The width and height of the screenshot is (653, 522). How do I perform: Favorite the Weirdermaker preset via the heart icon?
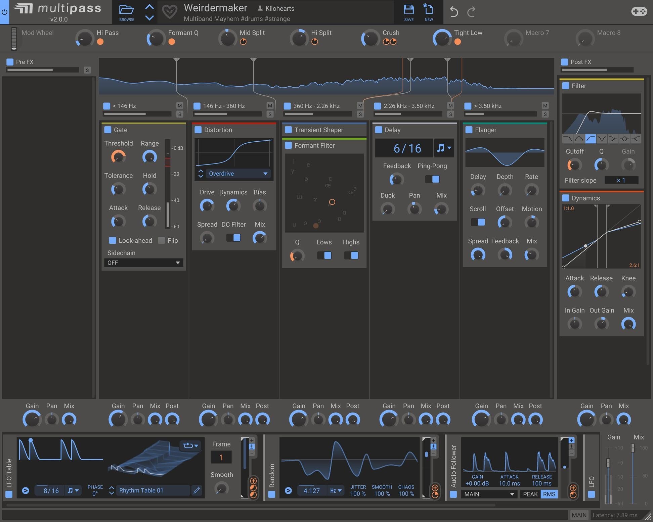(x=170, y=12)
